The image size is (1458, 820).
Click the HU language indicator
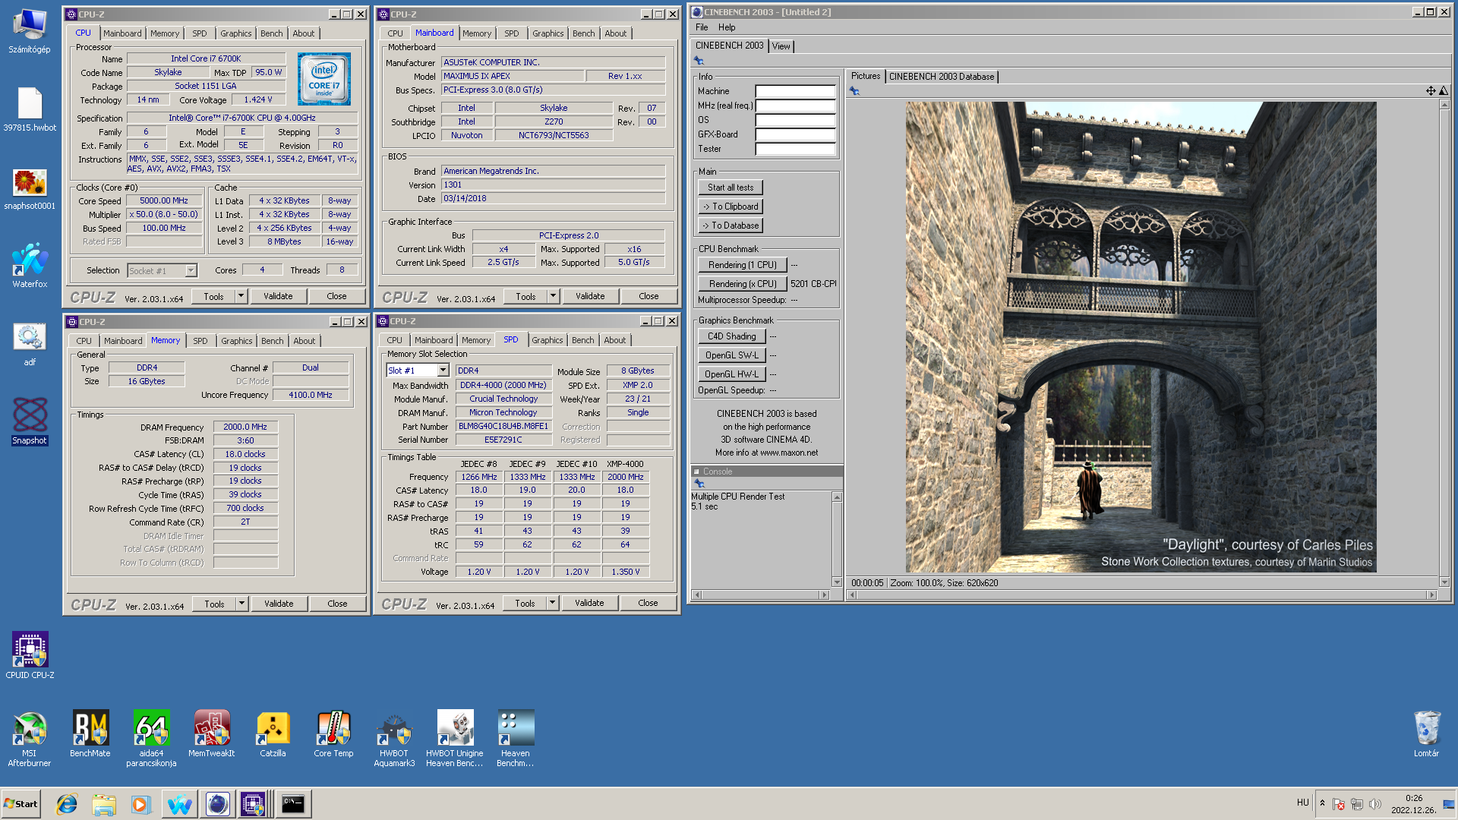(x=1302, y=803)
